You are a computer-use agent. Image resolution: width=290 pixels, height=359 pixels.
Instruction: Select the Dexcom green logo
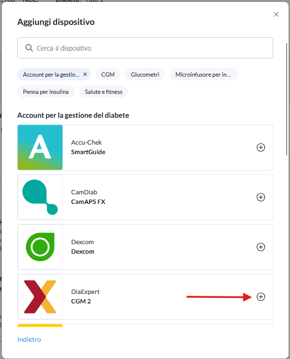40,247
